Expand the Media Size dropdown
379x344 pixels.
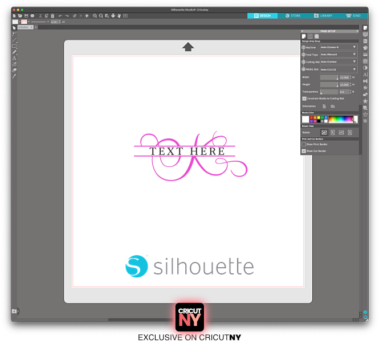point(339,69)
